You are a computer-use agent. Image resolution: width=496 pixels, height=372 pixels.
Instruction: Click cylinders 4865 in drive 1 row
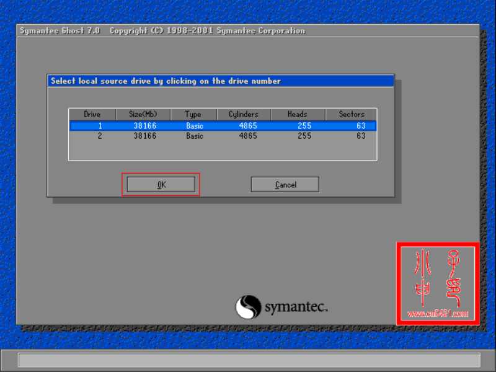pyautogui.click(x=248, y=126)
